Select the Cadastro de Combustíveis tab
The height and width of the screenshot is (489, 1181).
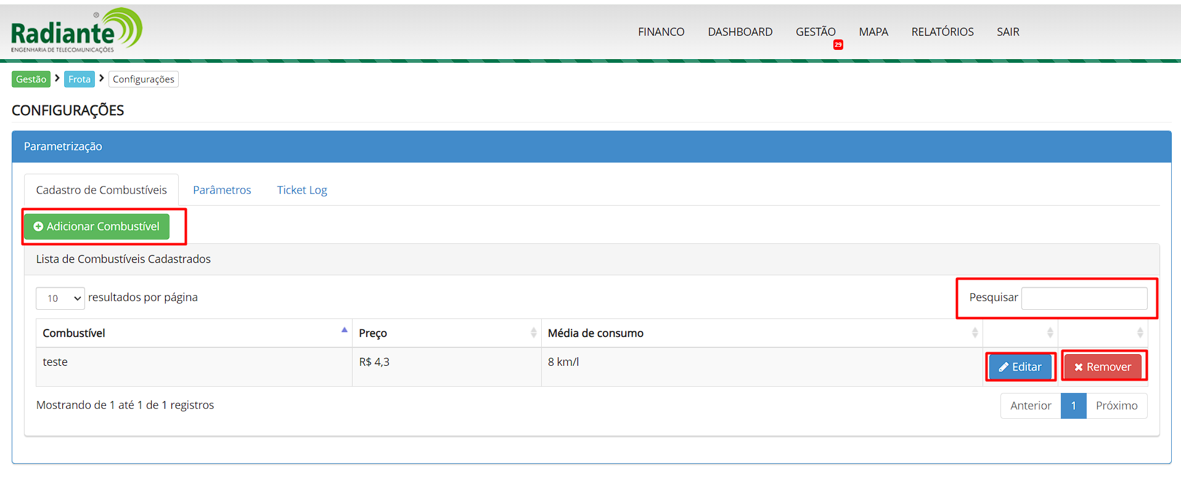pos(101,190)
